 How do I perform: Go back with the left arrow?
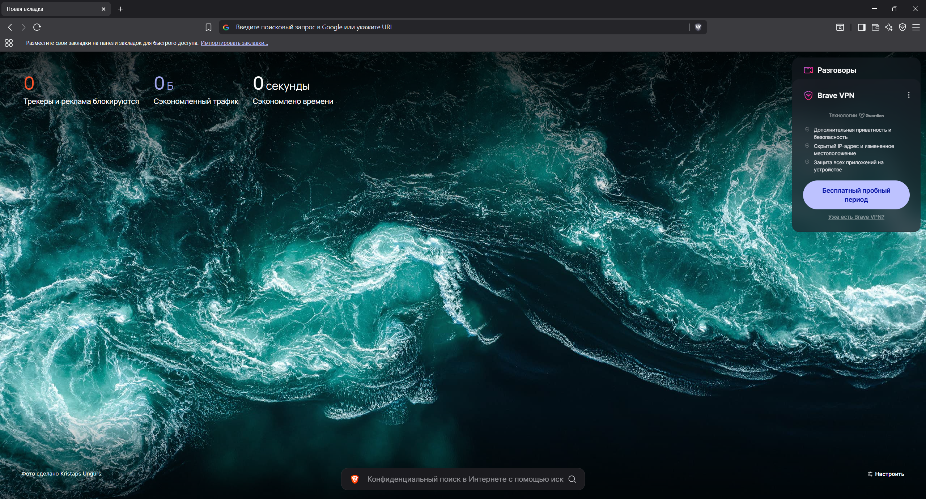[x=10, y=27]
